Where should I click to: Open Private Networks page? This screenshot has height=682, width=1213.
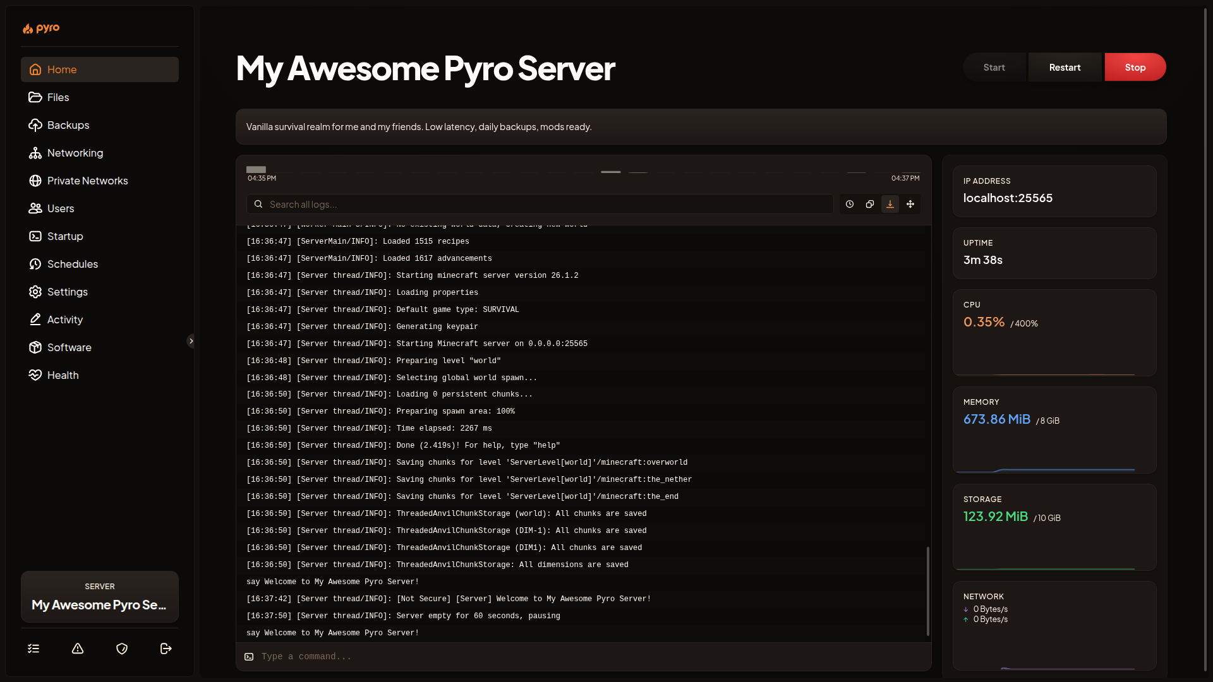click(x=100, y=181)
